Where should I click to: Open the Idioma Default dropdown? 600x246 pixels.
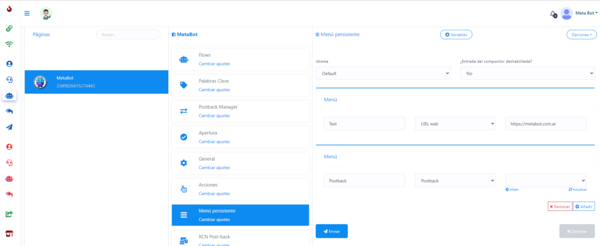[x=383, y=73]
